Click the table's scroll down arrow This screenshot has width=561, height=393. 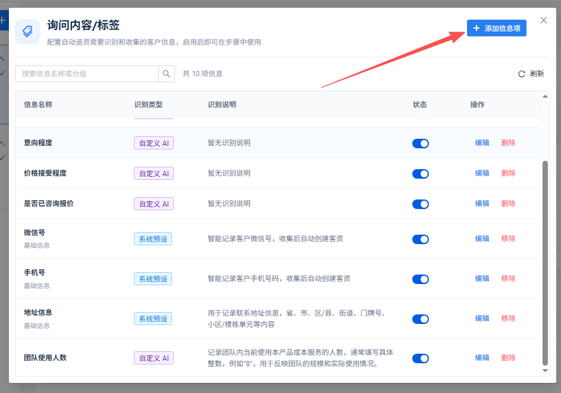(546, 371)
